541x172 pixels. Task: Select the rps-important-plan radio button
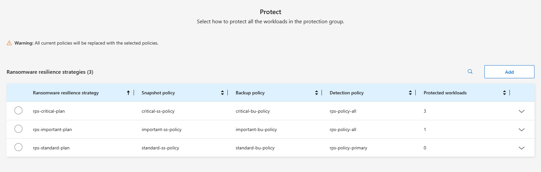(18, 129)
